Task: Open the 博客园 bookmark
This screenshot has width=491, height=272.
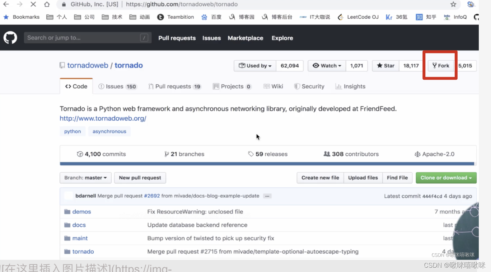Action: pos(242,17)
